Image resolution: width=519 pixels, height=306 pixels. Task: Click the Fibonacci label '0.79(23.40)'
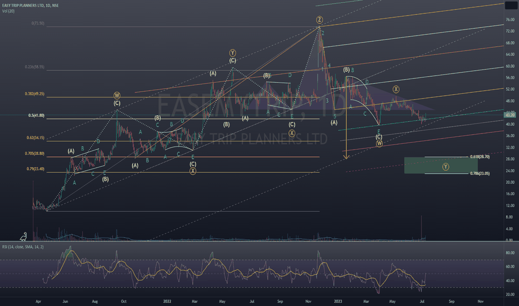pos(36,169)
